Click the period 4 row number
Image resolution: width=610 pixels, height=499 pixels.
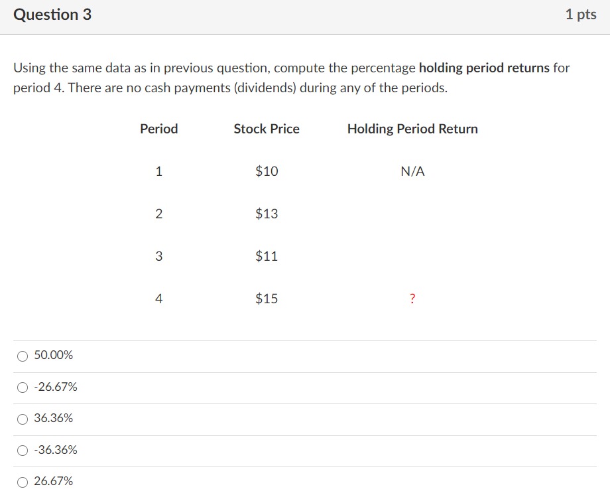[158, 299]
